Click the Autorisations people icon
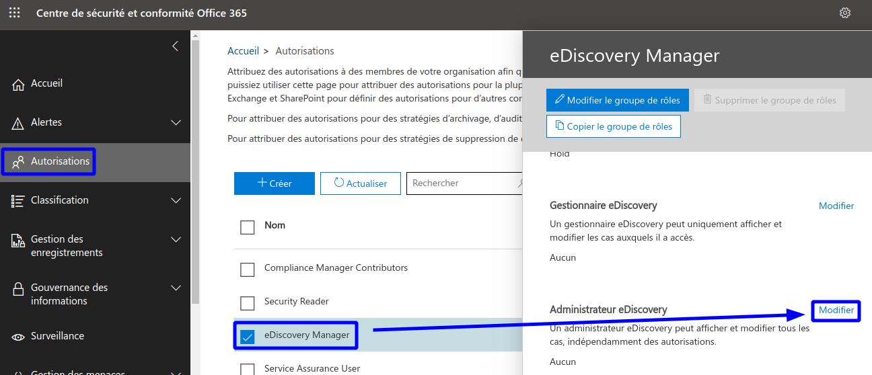This screenshot has width=872, height=375. tap(18, 162)
